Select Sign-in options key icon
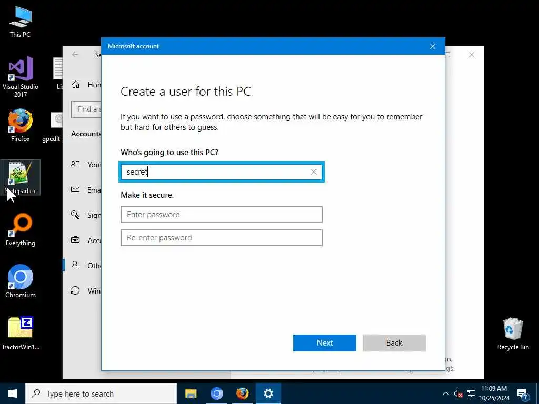Viewport: 539px width, 404px height. tap(75, 215)
